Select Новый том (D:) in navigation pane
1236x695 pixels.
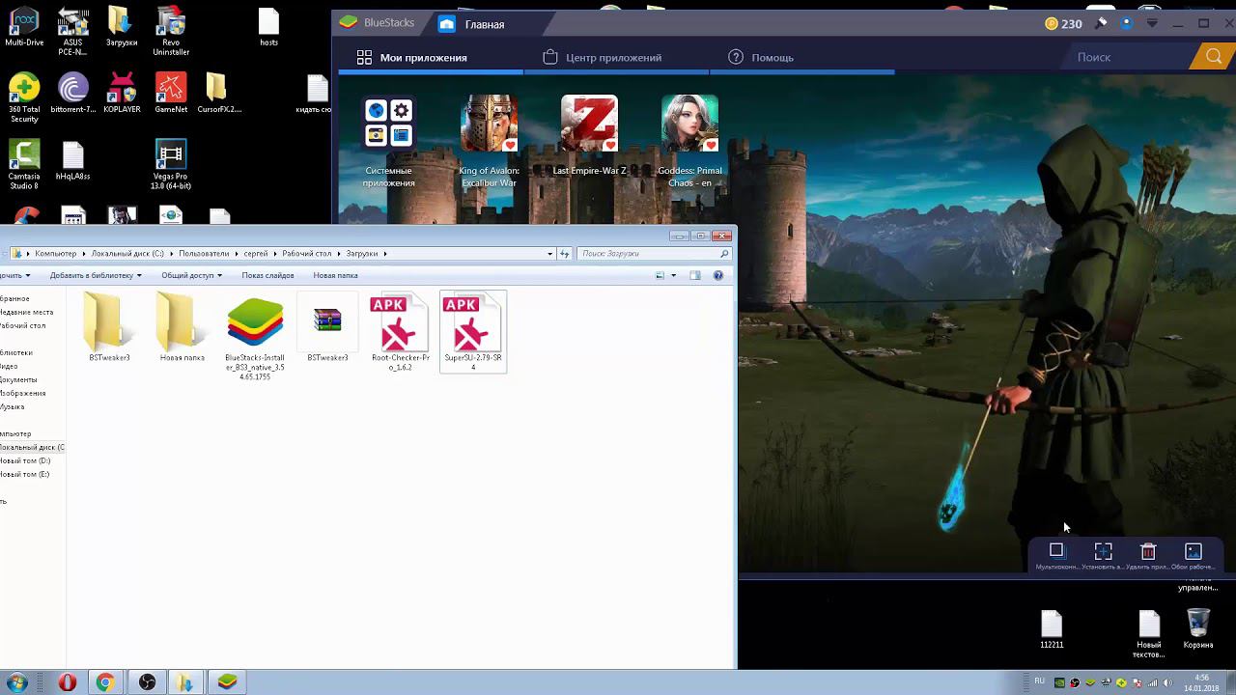click(x=25, y=460)
